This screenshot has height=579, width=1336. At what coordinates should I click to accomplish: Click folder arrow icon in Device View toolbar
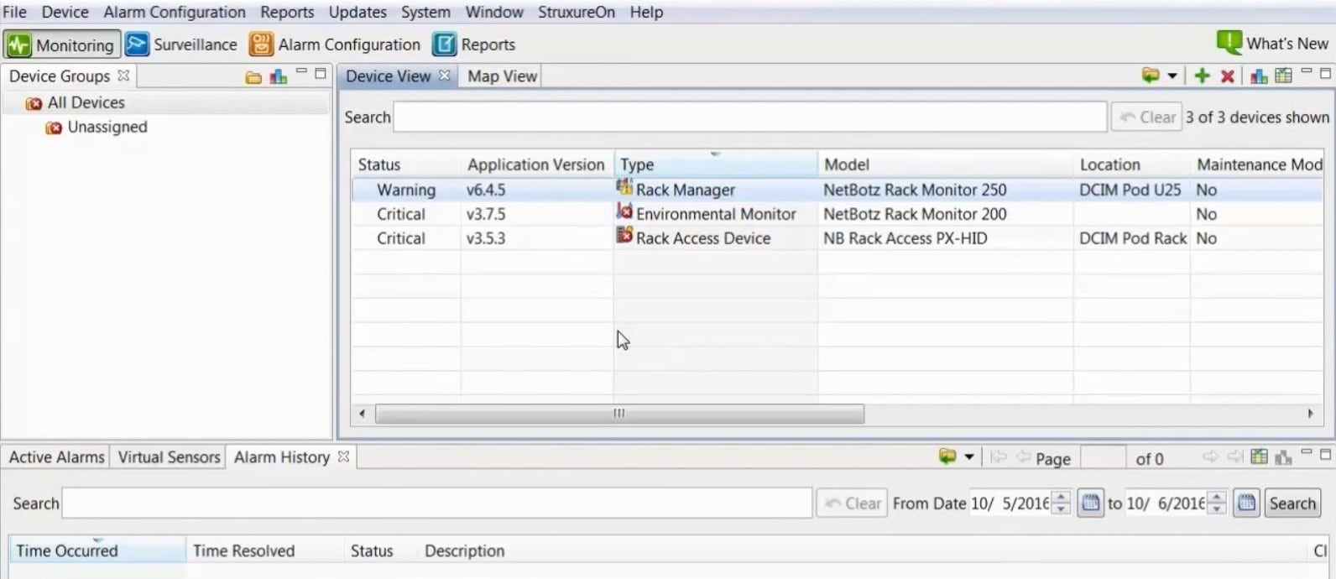click(x=1151, y=76)
